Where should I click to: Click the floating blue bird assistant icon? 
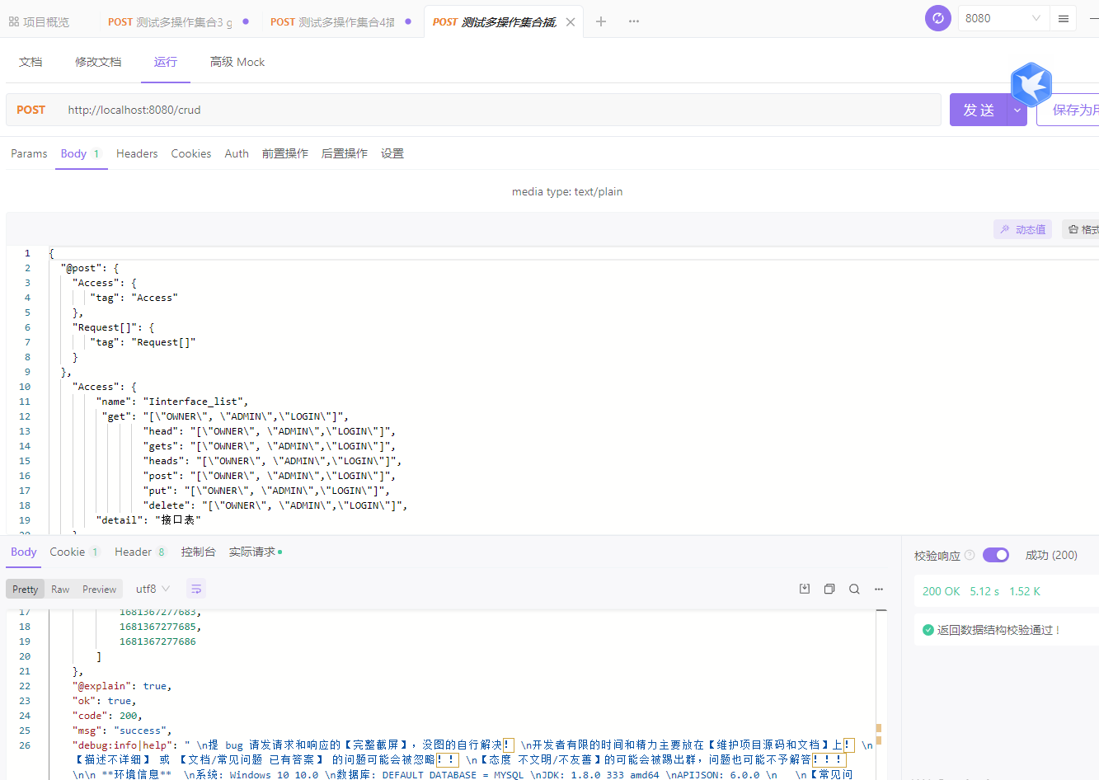click(x=1031, y=84)
